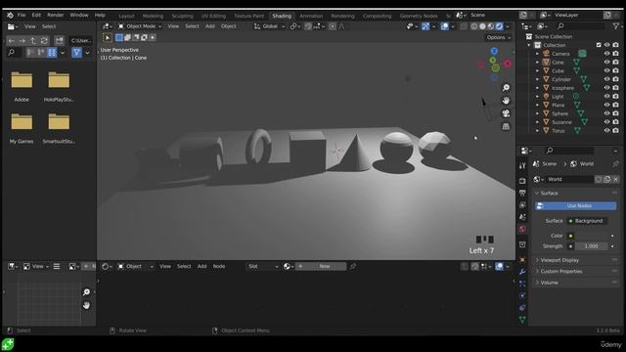The width and height of the screenshot is (626, 352).
Task: Open the Global transform orientation dropdown
Action: 270,26
